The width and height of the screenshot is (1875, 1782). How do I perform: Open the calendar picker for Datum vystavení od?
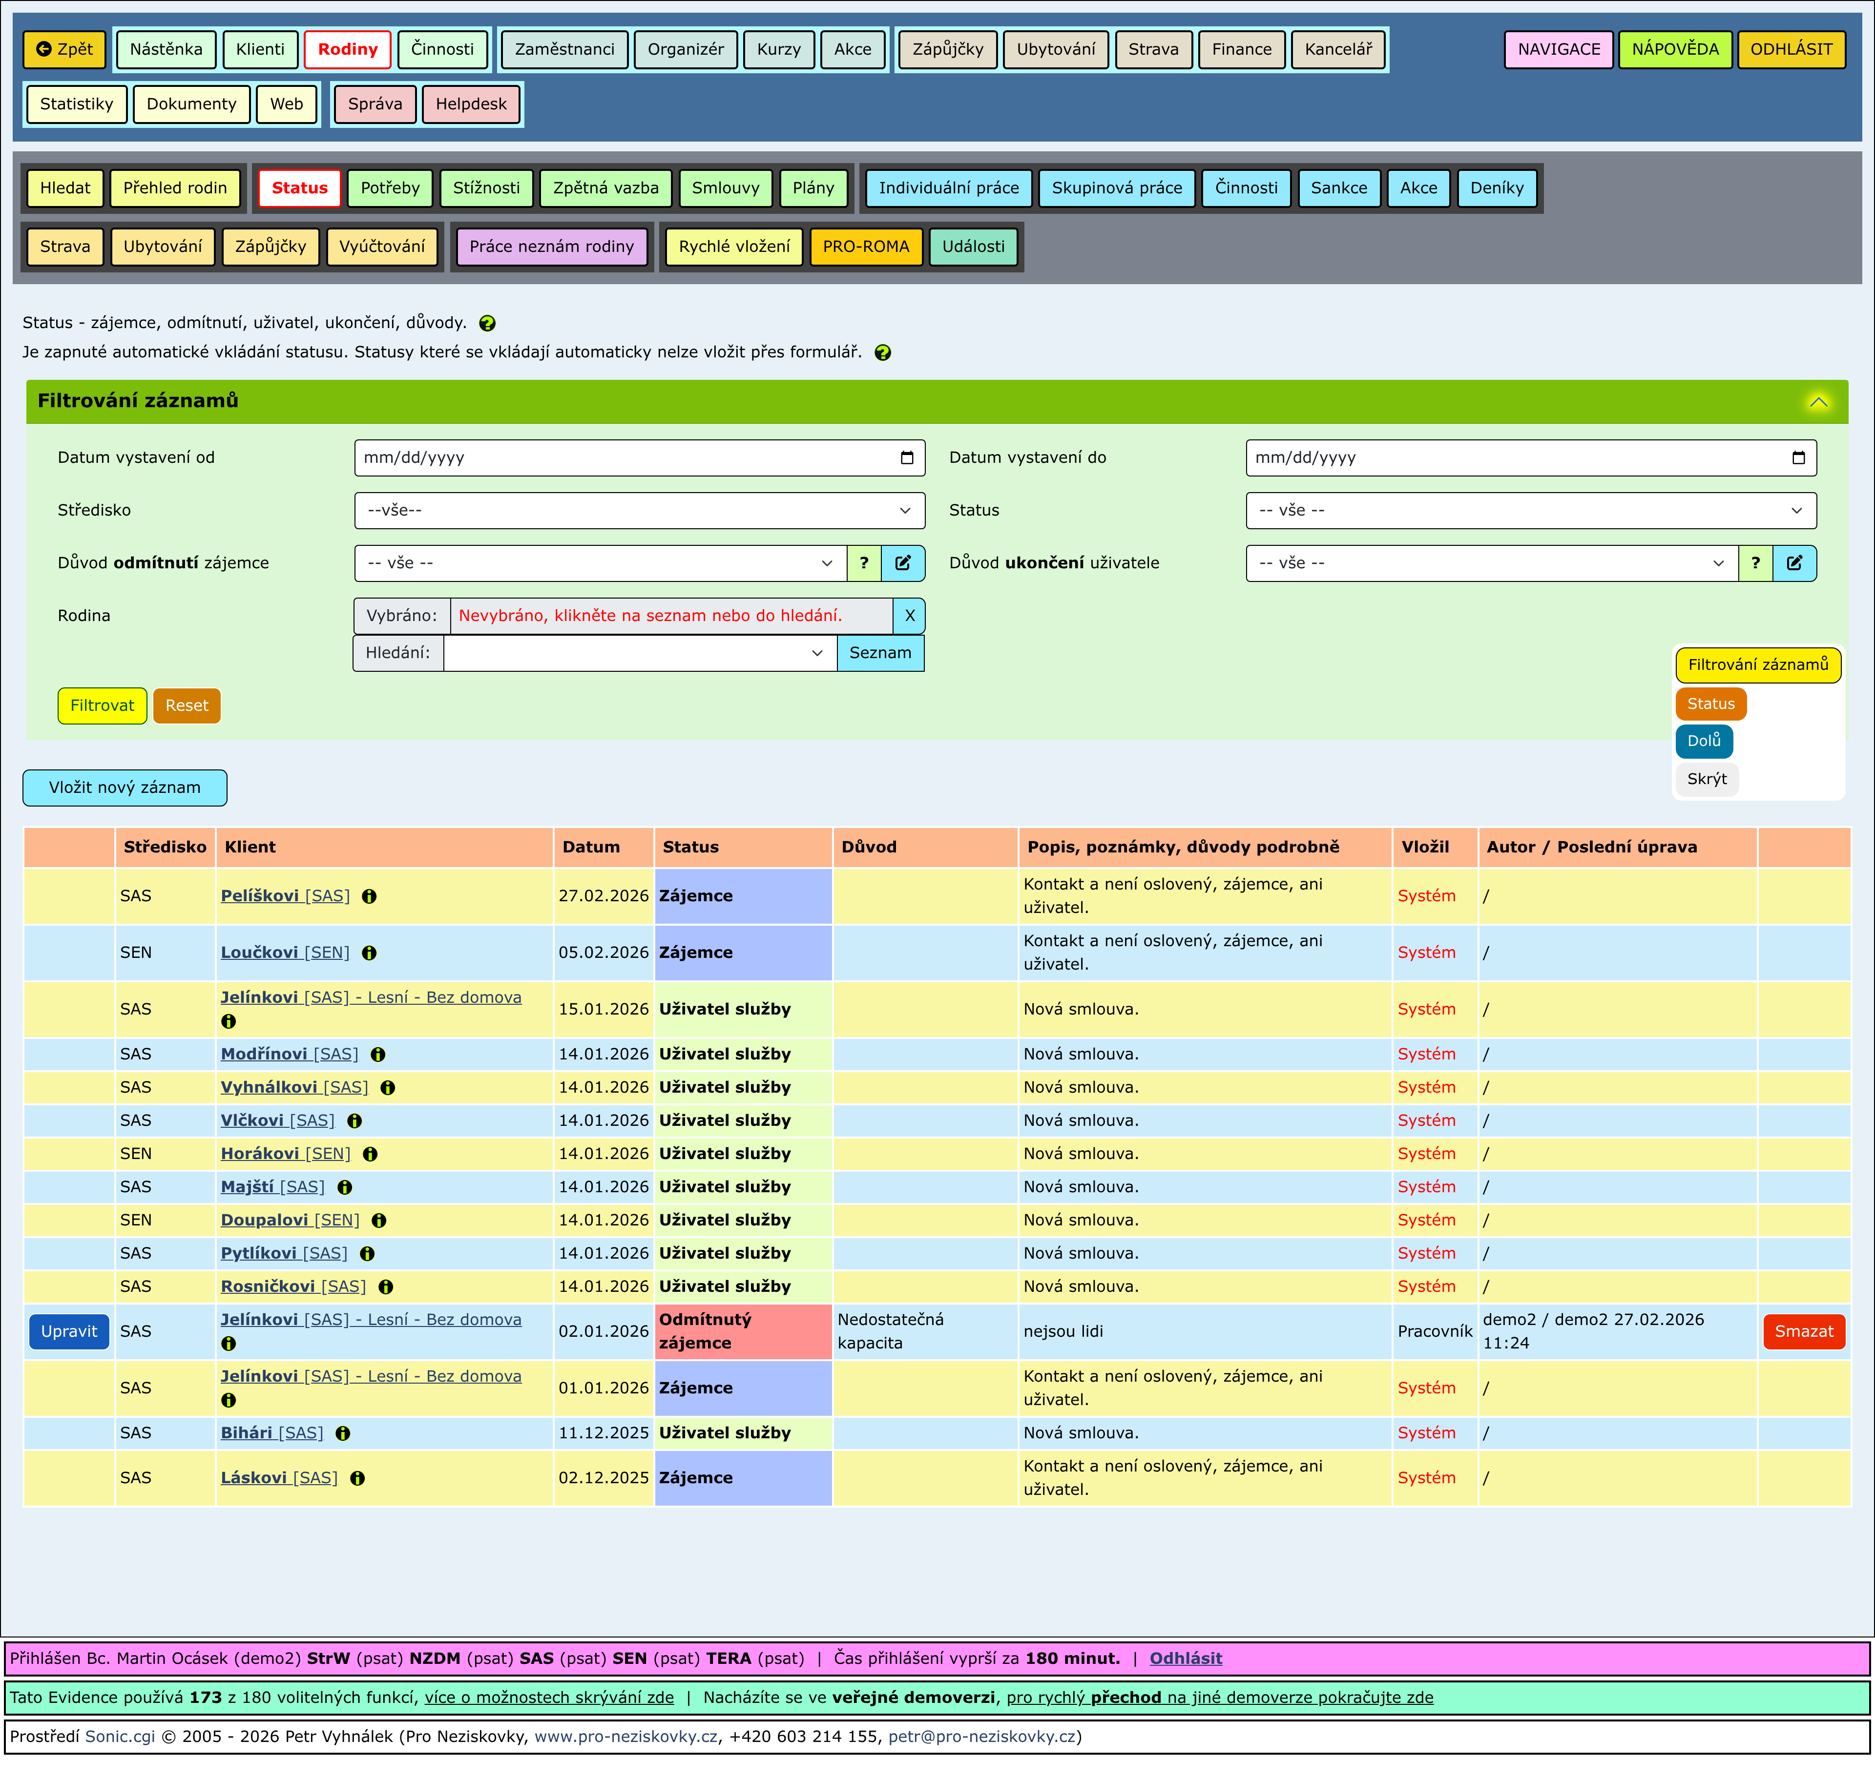click(x=906, y=457)
